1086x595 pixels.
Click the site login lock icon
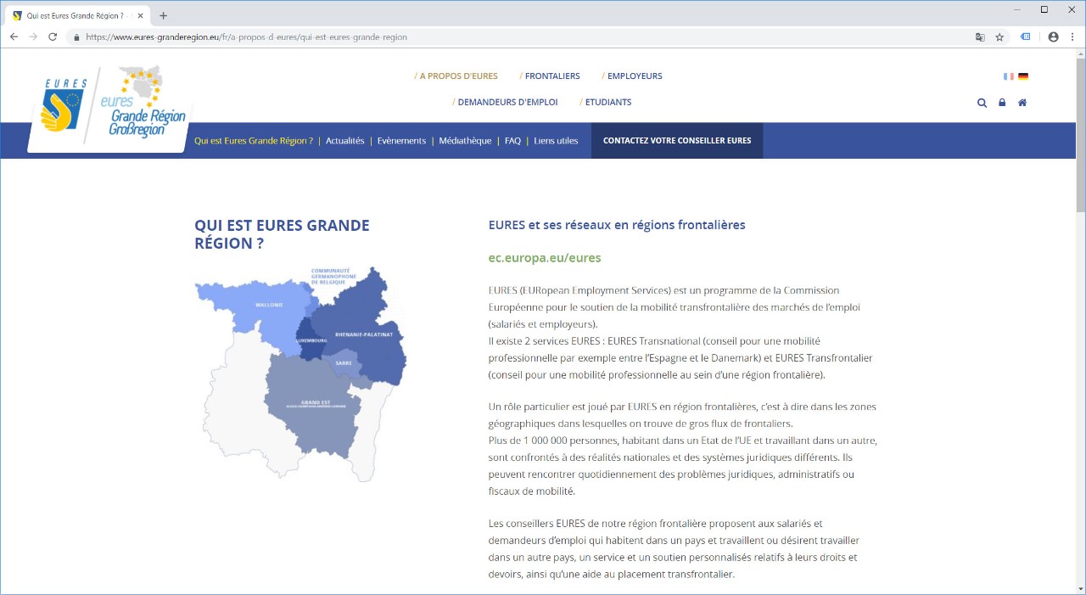click(1002, 103)
